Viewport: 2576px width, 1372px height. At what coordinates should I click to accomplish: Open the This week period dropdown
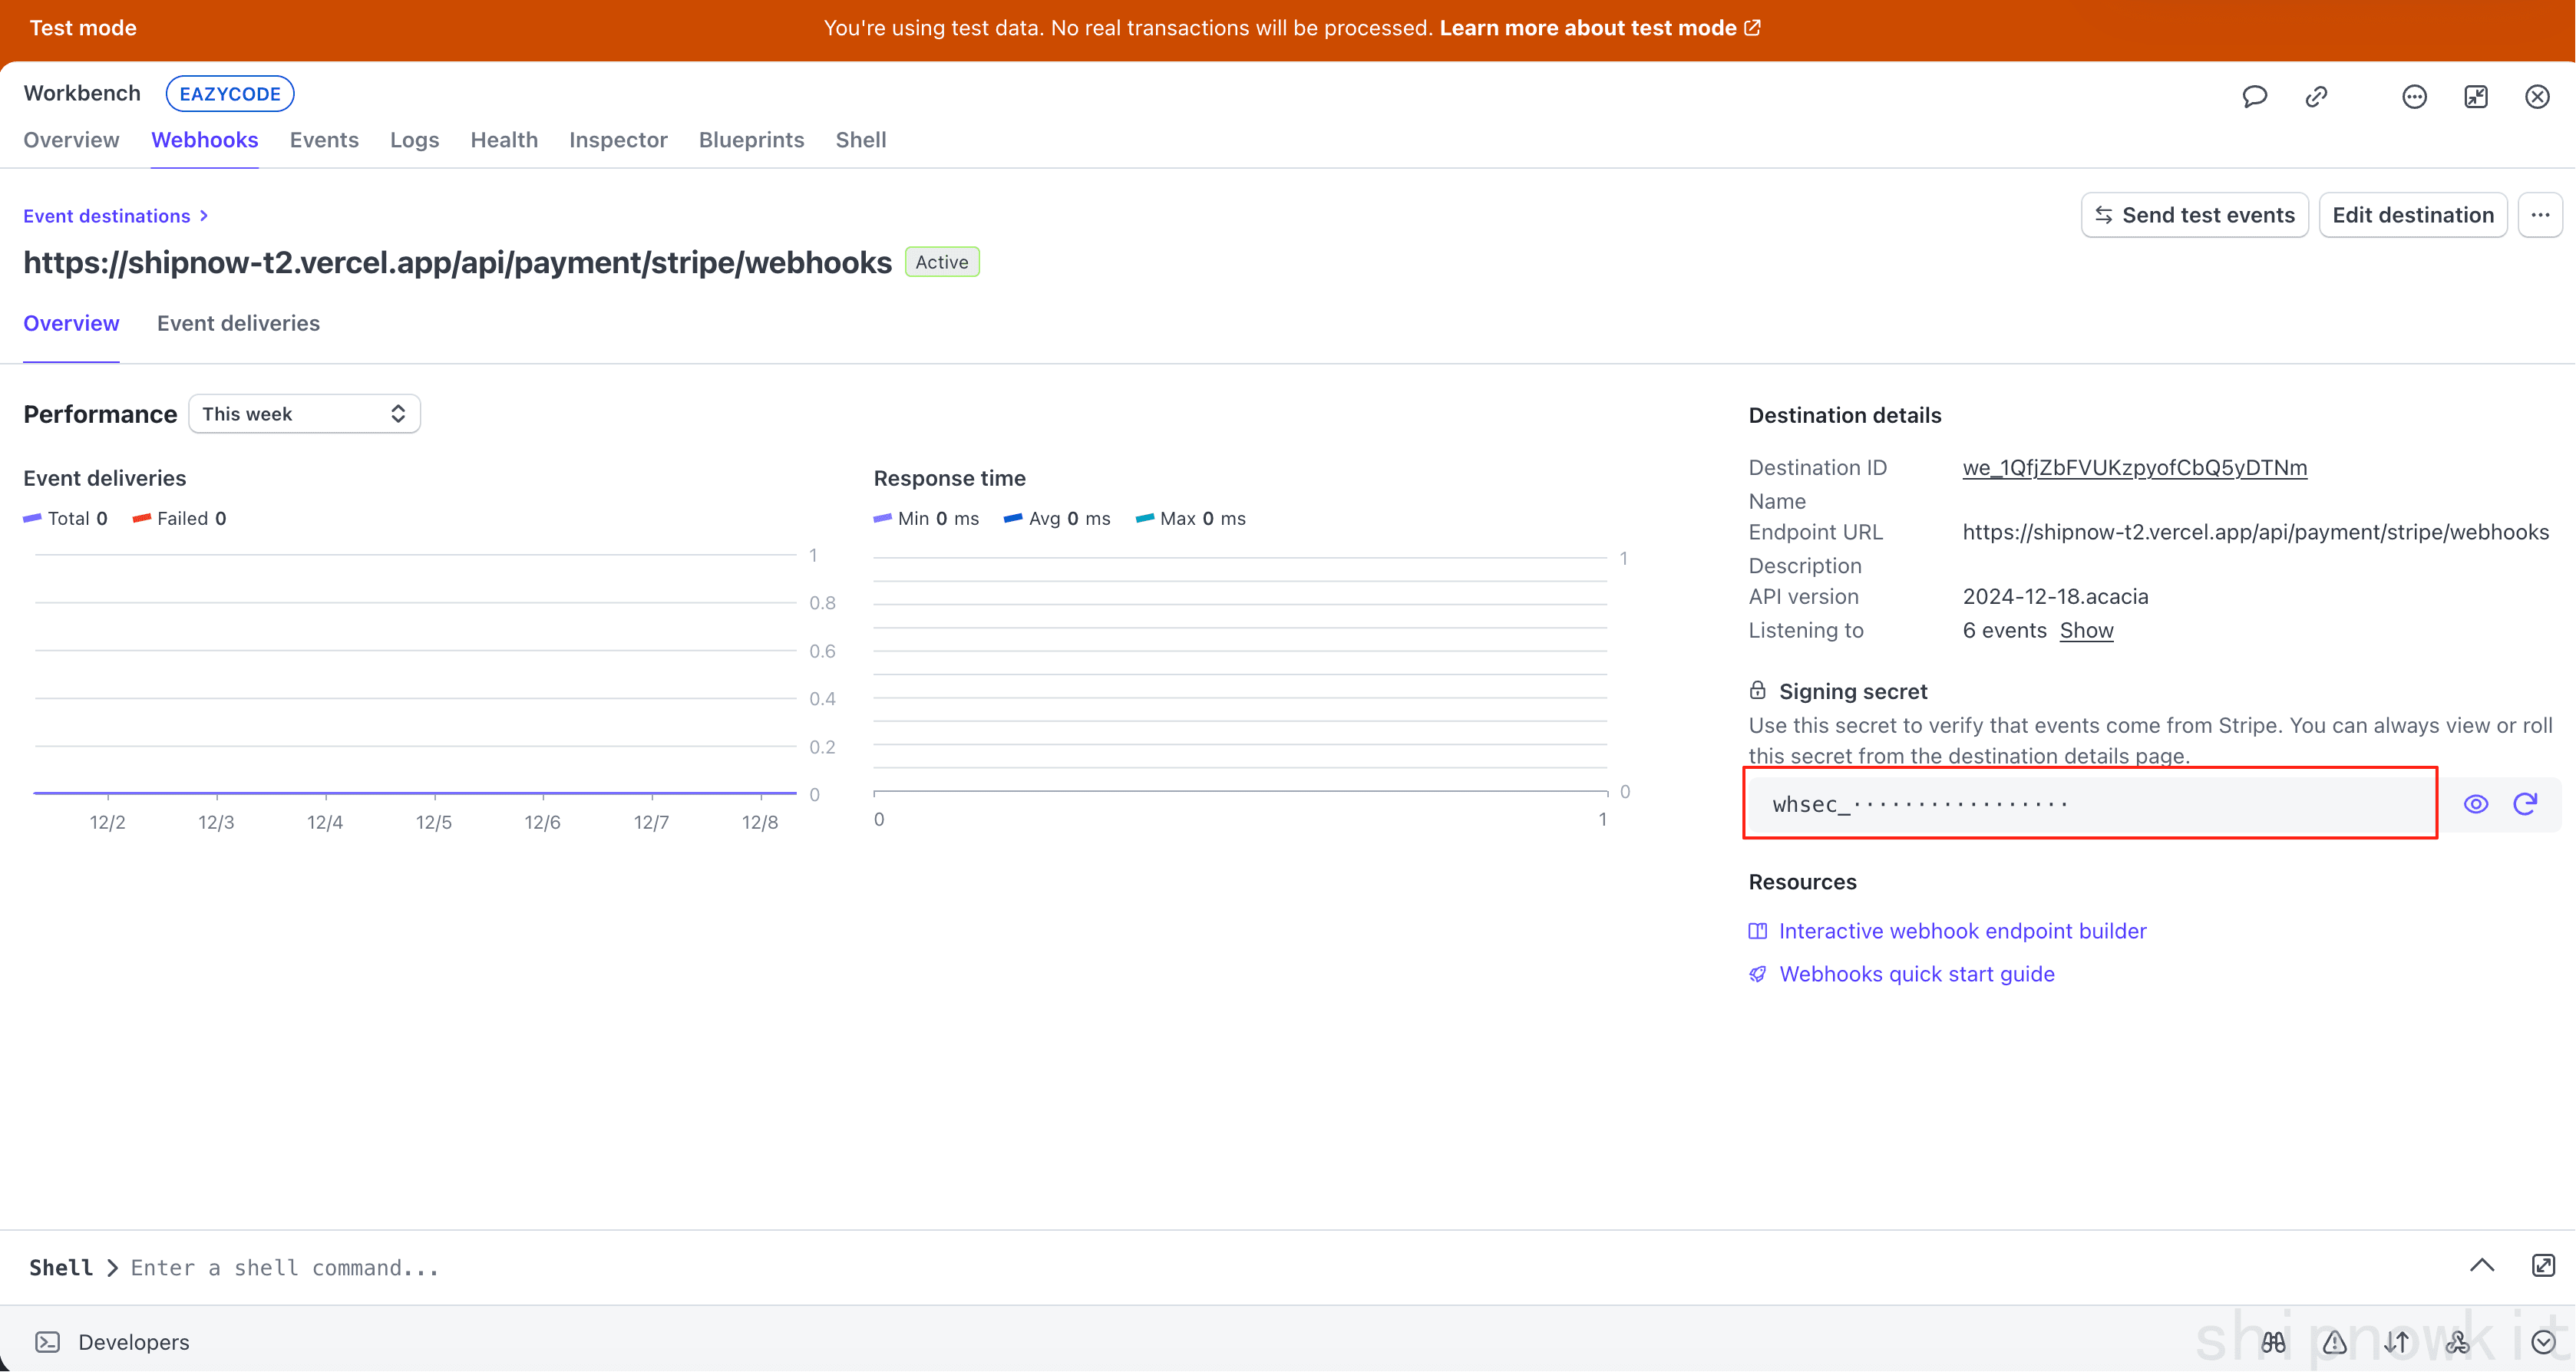[x=304, y=414]
